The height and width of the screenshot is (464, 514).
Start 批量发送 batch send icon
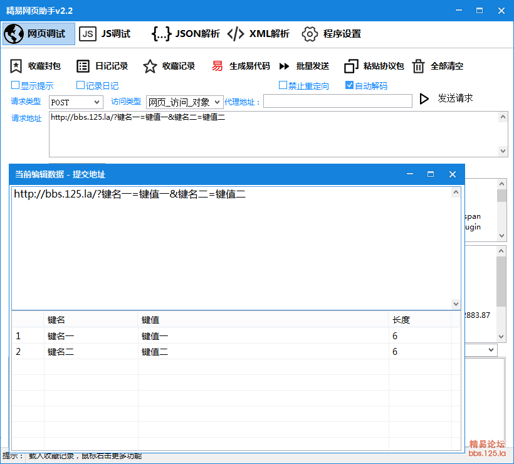tap(285, 66)
